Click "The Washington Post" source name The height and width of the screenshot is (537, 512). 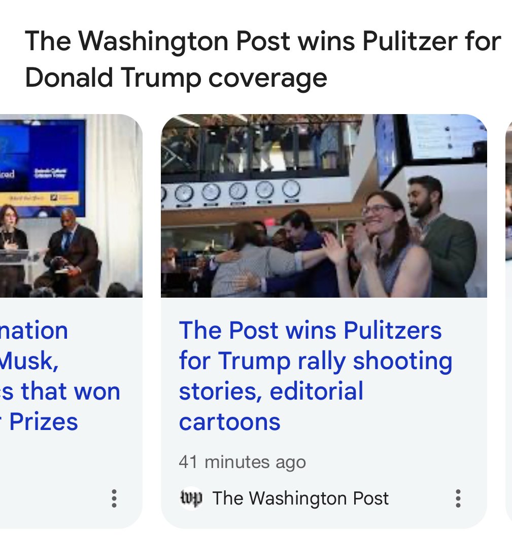(x=300, y=498)
